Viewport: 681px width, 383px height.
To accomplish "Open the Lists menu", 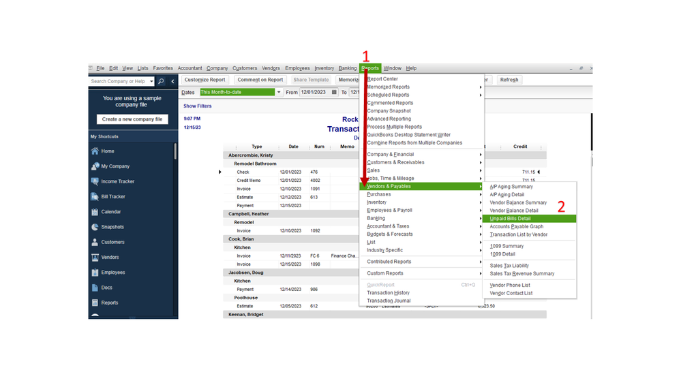I will 143,68.
